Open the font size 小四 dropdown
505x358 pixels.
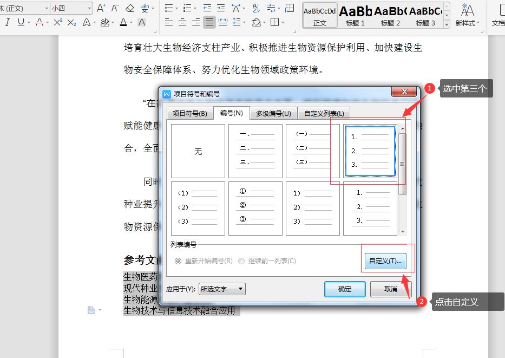(x=71, y=8)
